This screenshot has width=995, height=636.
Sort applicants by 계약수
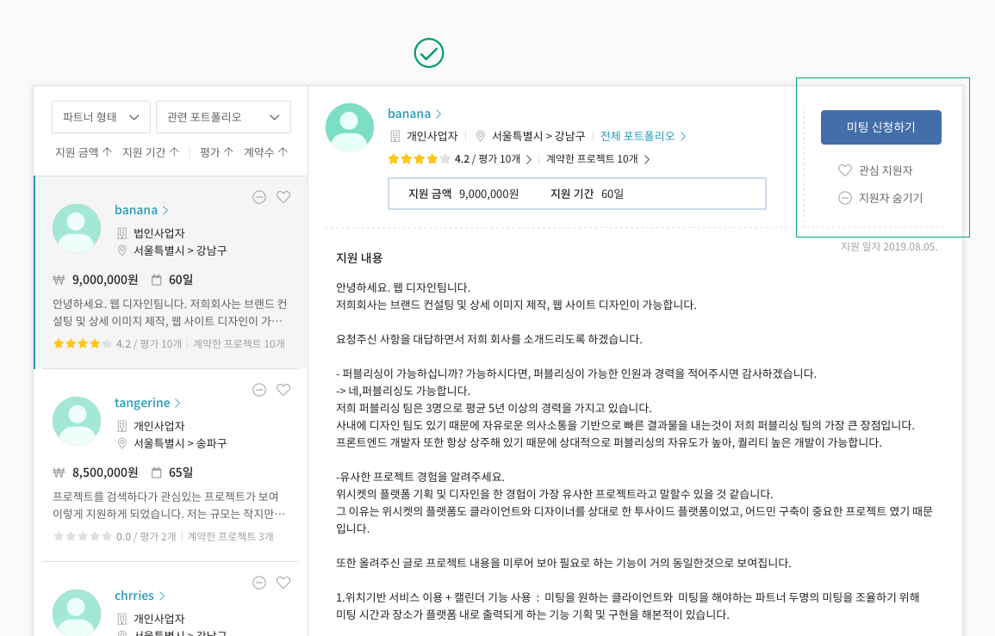tap(266, 152)
